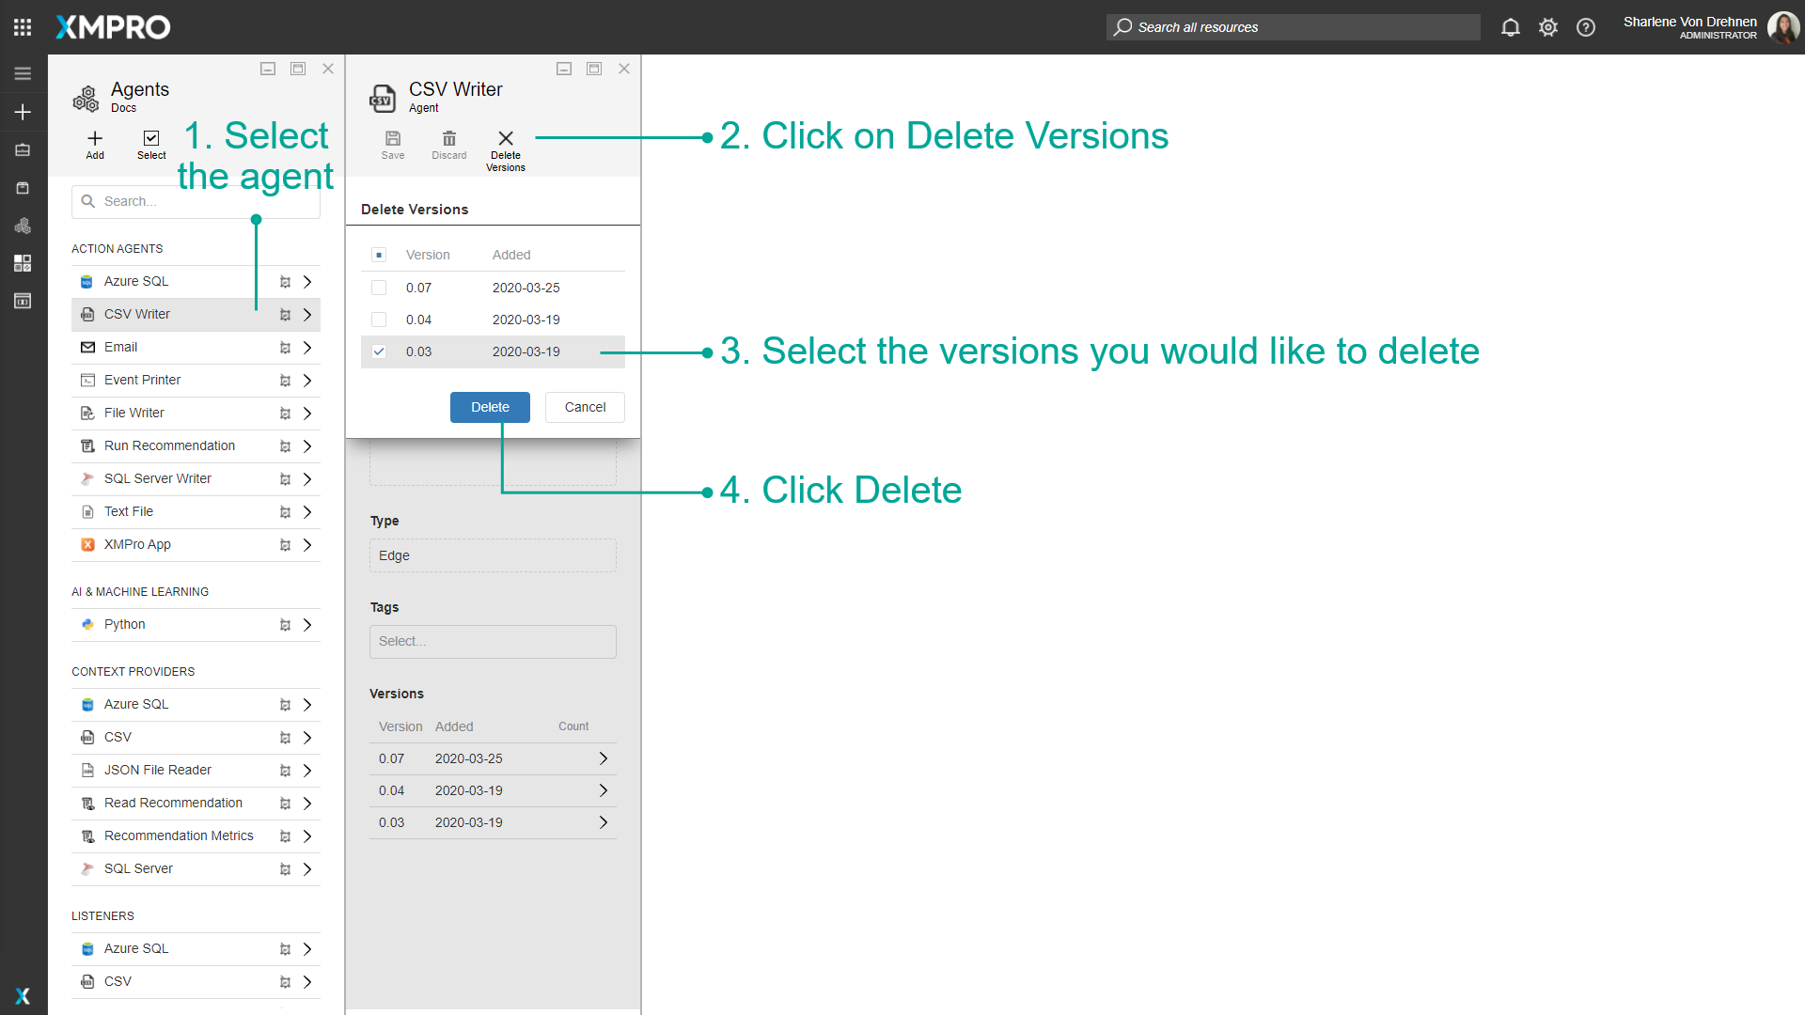Open the dashboard tiles icon in left sidebar
The height and width of the screenshot is (1015, 1805).
(x=23, y=263)
